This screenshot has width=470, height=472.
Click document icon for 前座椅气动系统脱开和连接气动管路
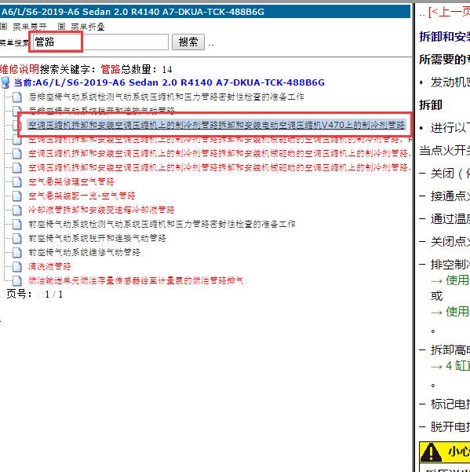pos(17,239)
